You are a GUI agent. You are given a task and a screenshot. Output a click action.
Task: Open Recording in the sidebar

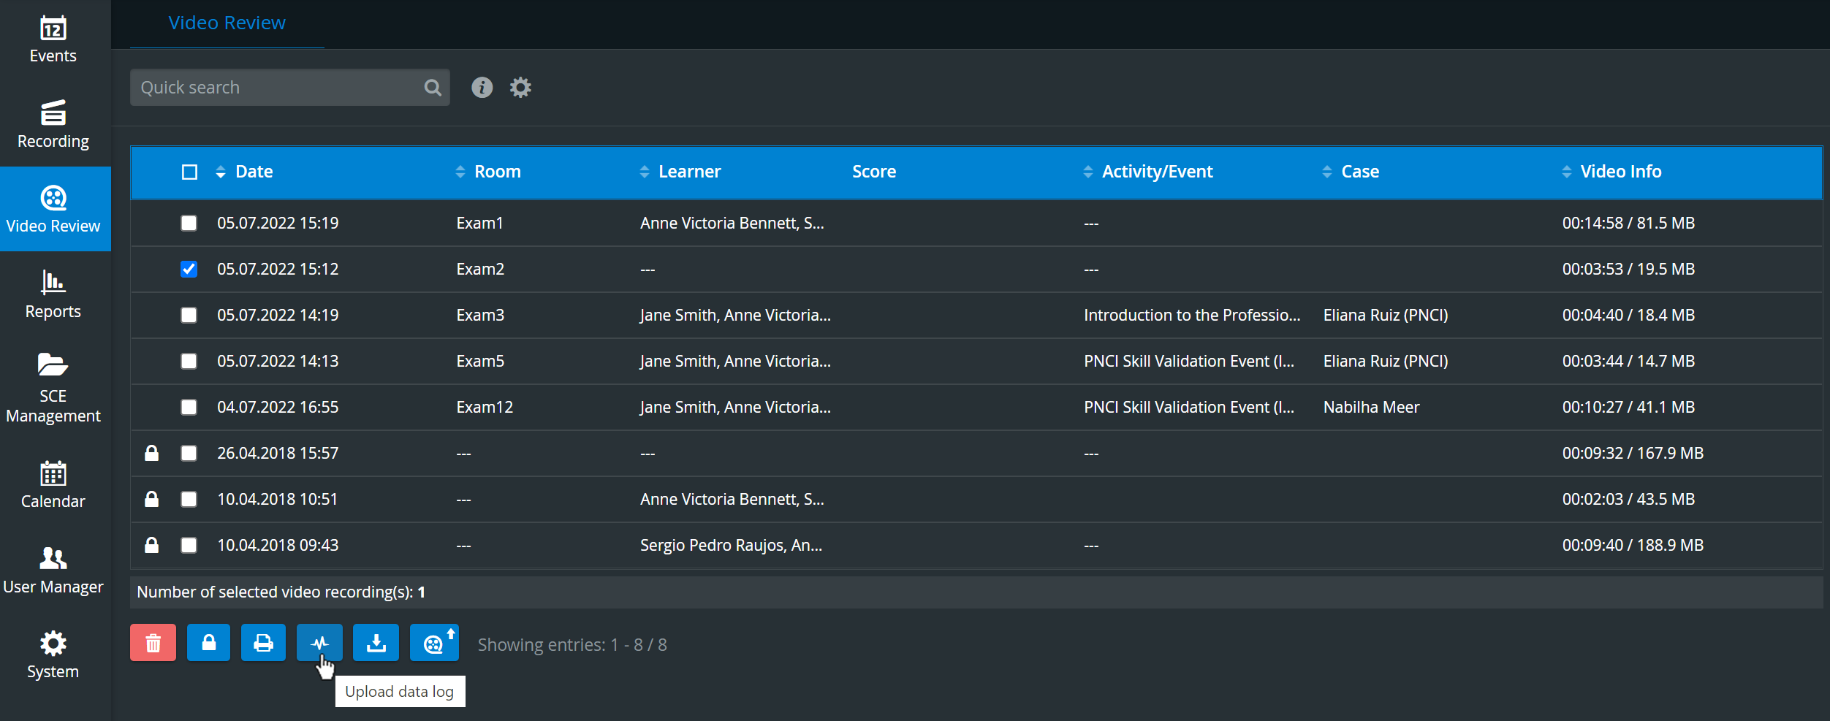coord(53,124)
